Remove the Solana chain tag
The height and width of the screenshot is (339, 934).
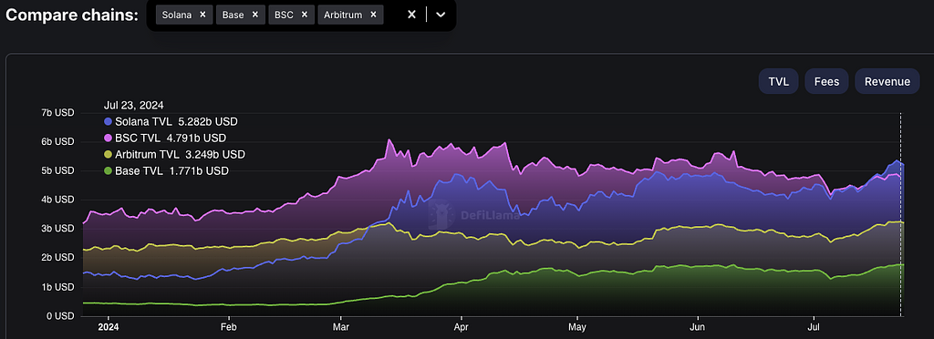[x=202, y=15]
